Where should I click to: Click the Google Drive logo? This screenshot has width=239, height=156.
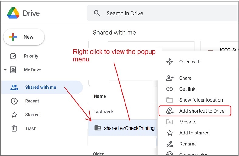click(x=13, y=13)
